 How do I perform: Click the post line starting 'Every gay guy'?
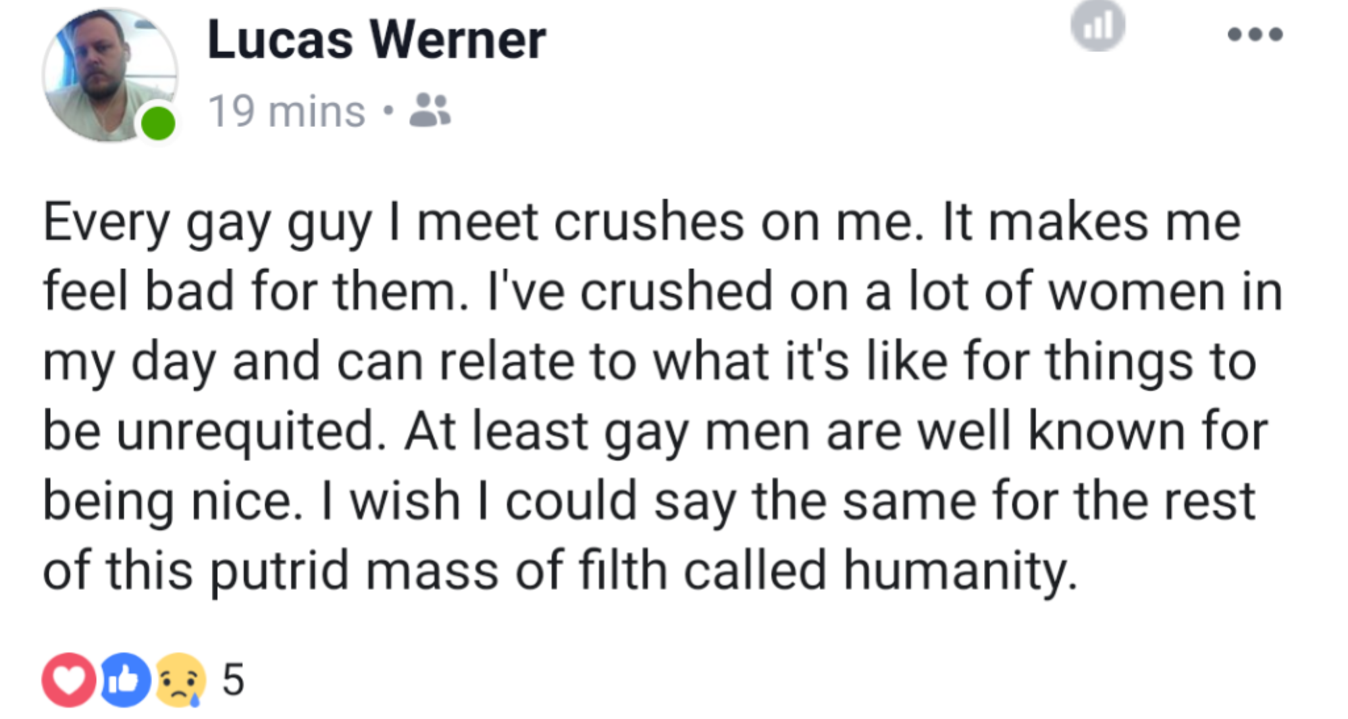pyautogui.click(x=642, y=224)
